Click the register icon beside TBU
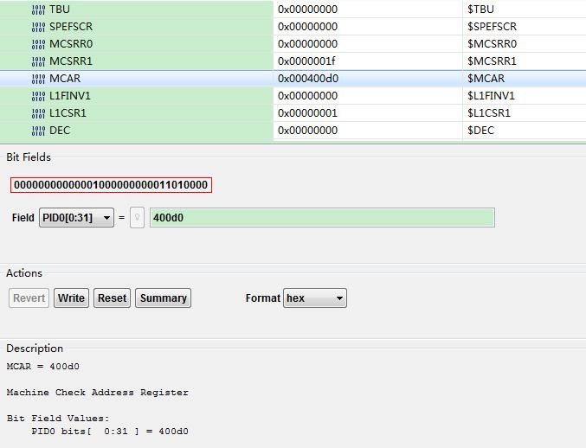This screenshot has height=448, width=586. coord(38,10)
